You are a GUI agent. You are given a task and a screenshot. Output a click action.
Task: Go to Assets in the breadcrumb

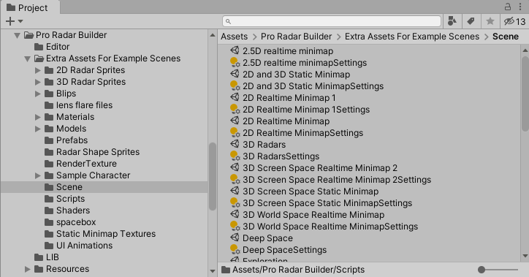(234, 37)
